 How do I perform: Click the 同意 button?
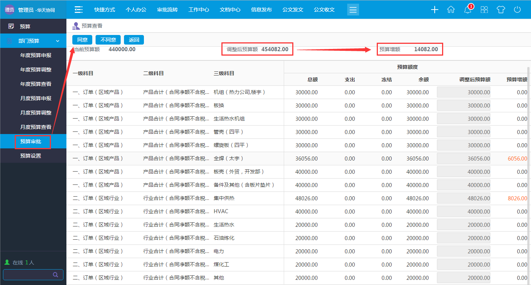tap(82, 40)
